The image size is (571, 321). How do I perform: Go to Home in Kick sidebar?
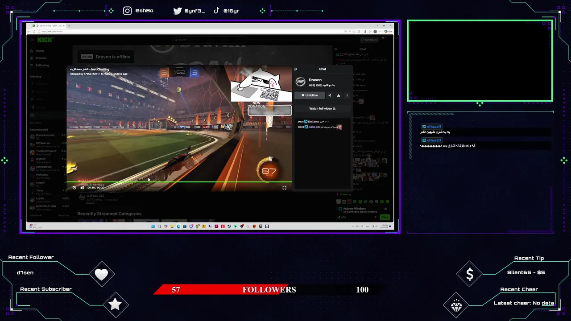tap(40, 51)
